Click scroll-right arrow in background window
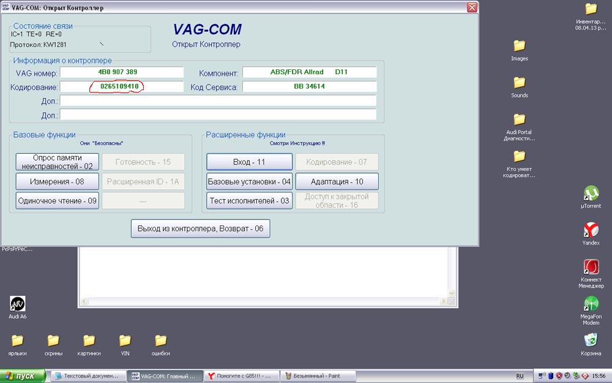The width and height of the screenshot is (612, 383). coord(443,301)
